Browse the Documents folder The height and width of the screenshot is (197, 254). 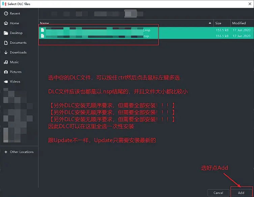(x=18, y=43)
